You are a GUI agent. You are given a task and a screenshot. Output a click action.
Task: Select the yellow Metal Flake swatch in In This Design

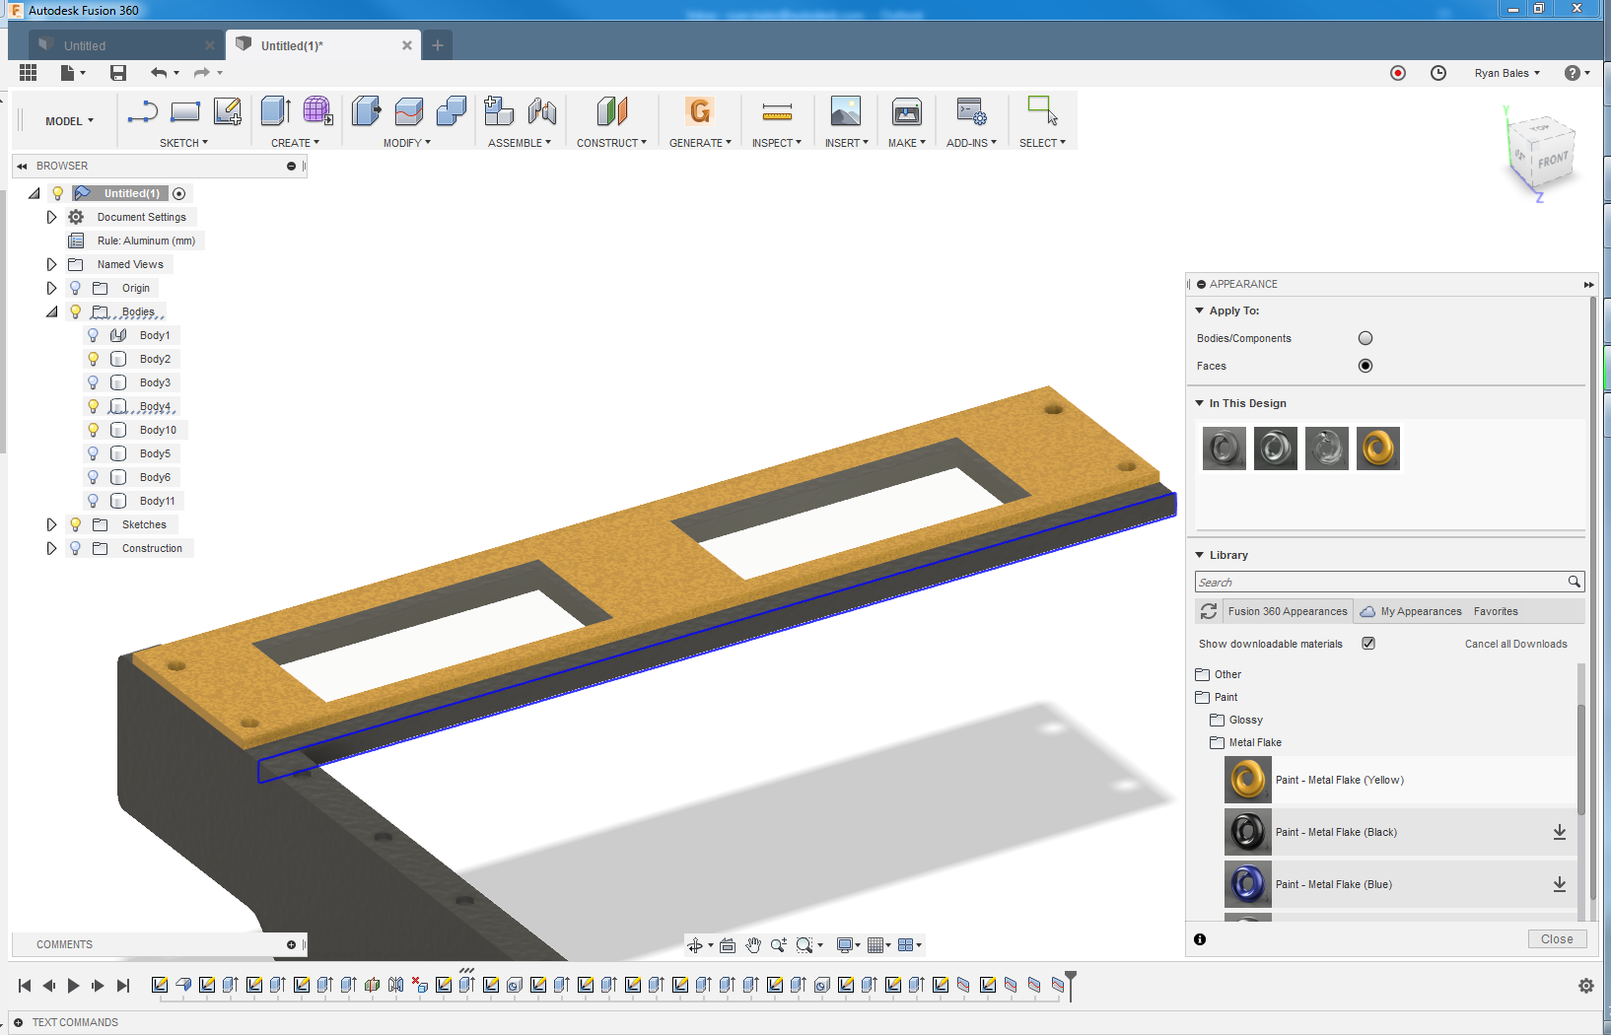(1377, 448)
